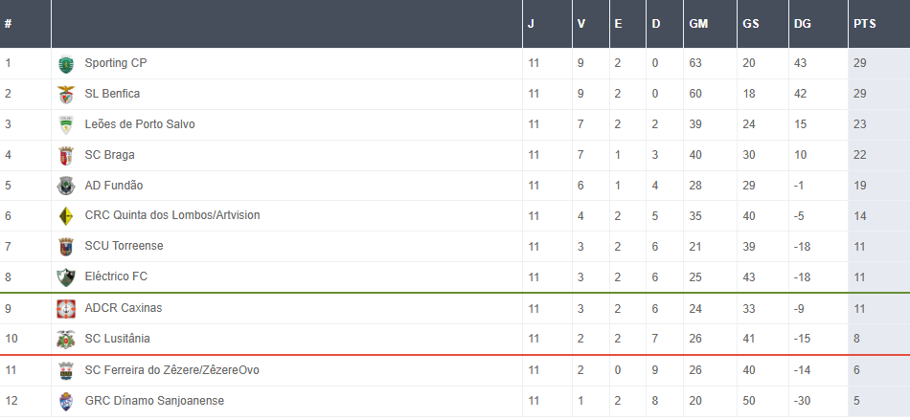Click the Leões de Porto Salvo crest
The height and width of the screenshot is (420, 910).
tap(65, 125)
